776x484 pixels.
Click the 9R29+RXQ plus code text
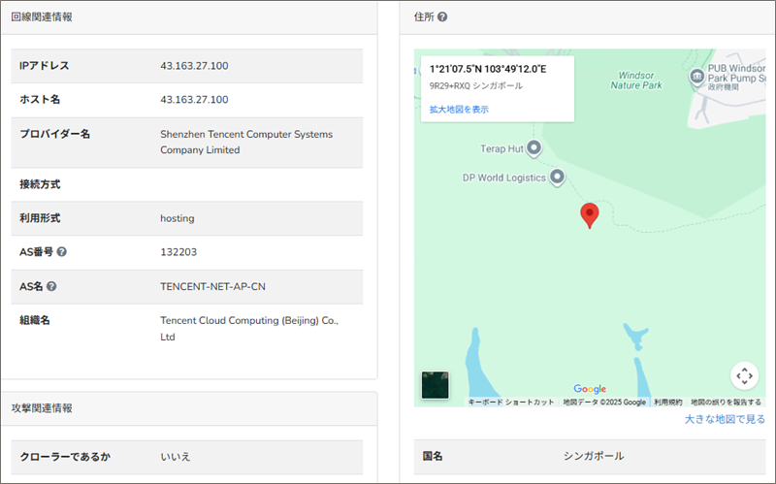[450, 85]
